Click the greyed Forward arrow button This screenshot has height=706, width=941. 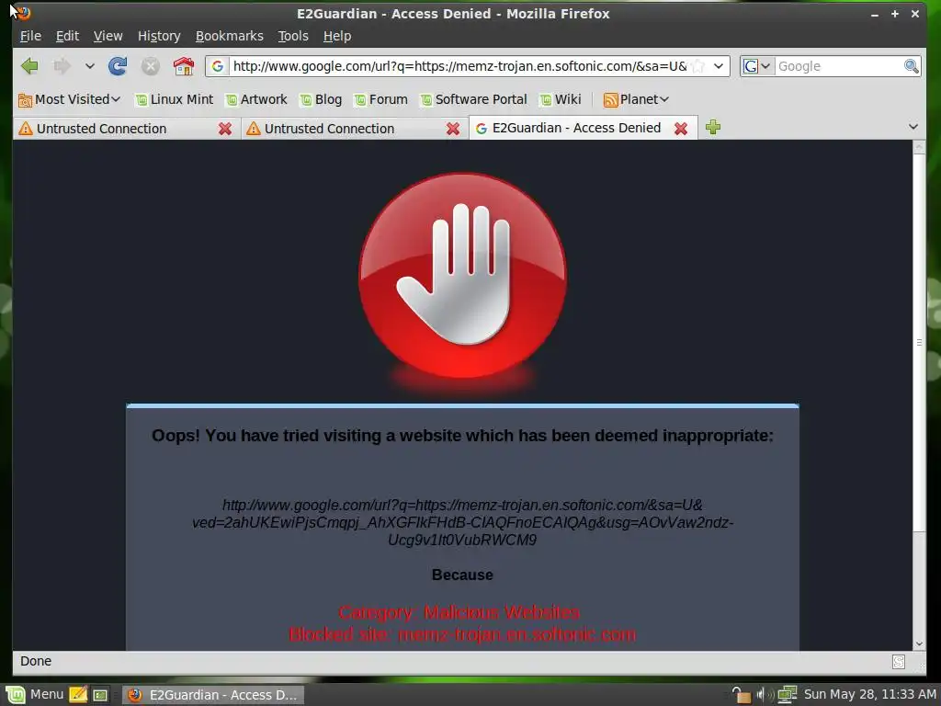(62, 66)
